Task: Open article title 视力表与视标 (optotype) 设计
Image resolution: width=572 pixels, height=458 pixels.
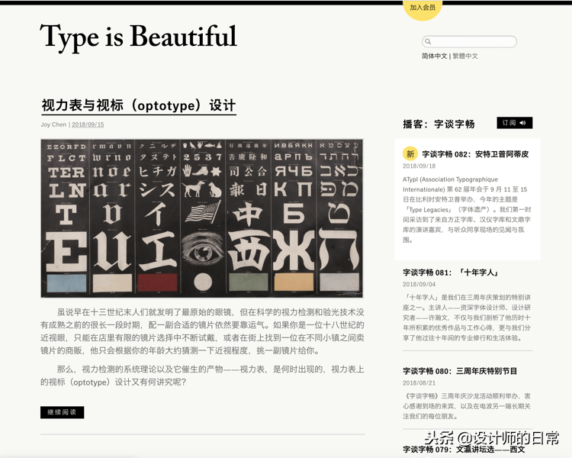Action: tap(139, 105)
